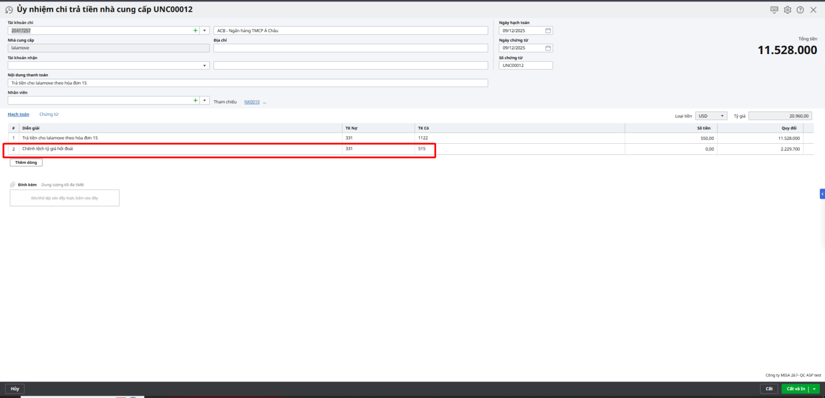Expand the Tài khoản nhận dropdown
The width and height of the screenshot is (825, 398).
[x=205, y=65]
